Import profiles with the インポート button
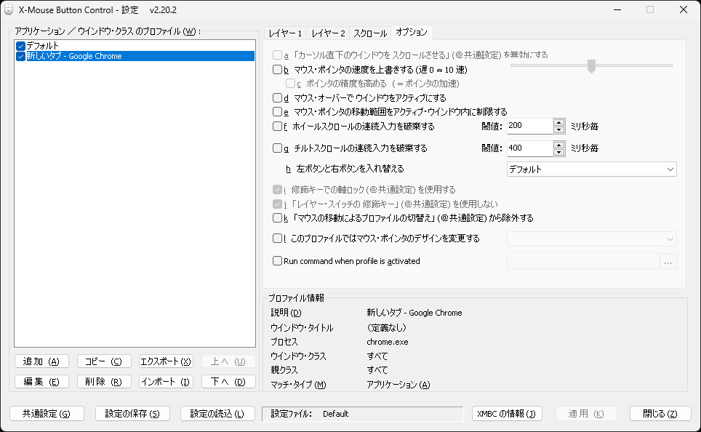701x432 pixels. click(167, 381)
